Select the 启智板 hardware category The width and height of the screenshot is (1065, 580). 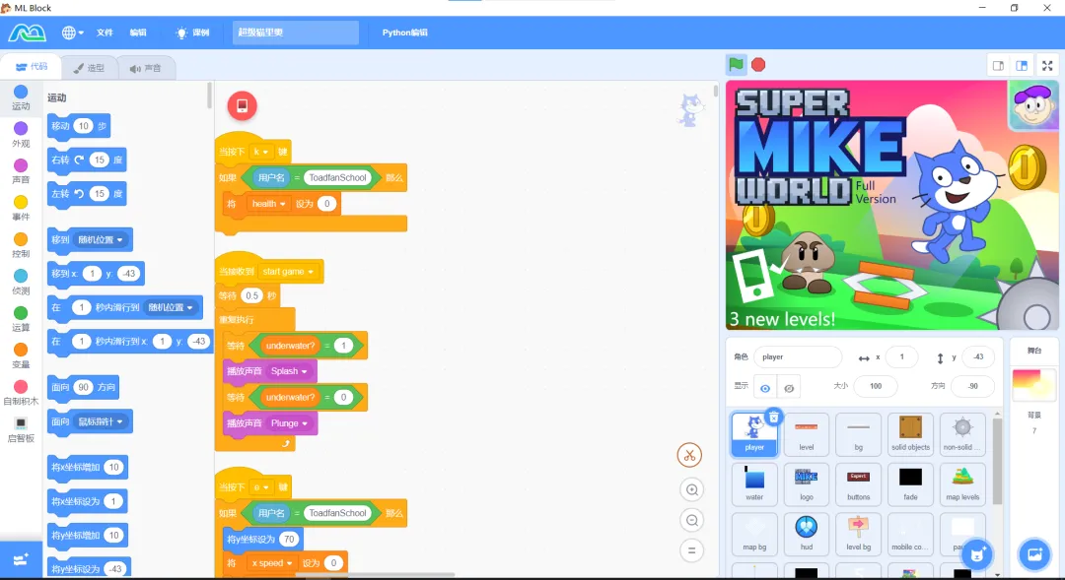(21, 430)
